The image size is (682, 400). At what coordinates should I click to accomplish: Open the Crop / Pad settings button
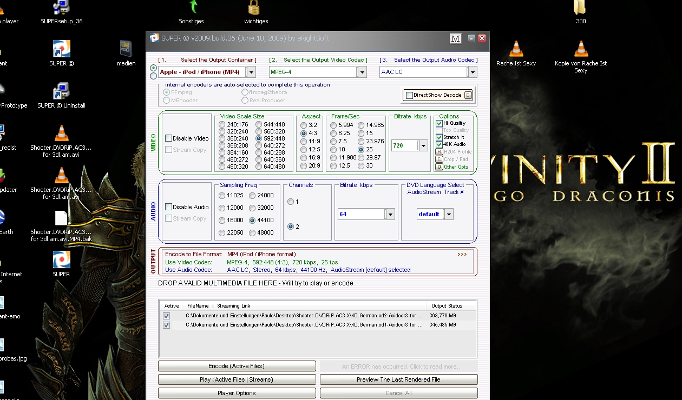(439, 159)
